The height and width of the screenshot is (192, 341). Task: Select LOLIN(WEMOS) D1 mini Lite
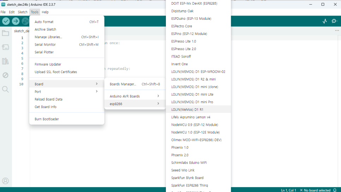click(198, 95)
